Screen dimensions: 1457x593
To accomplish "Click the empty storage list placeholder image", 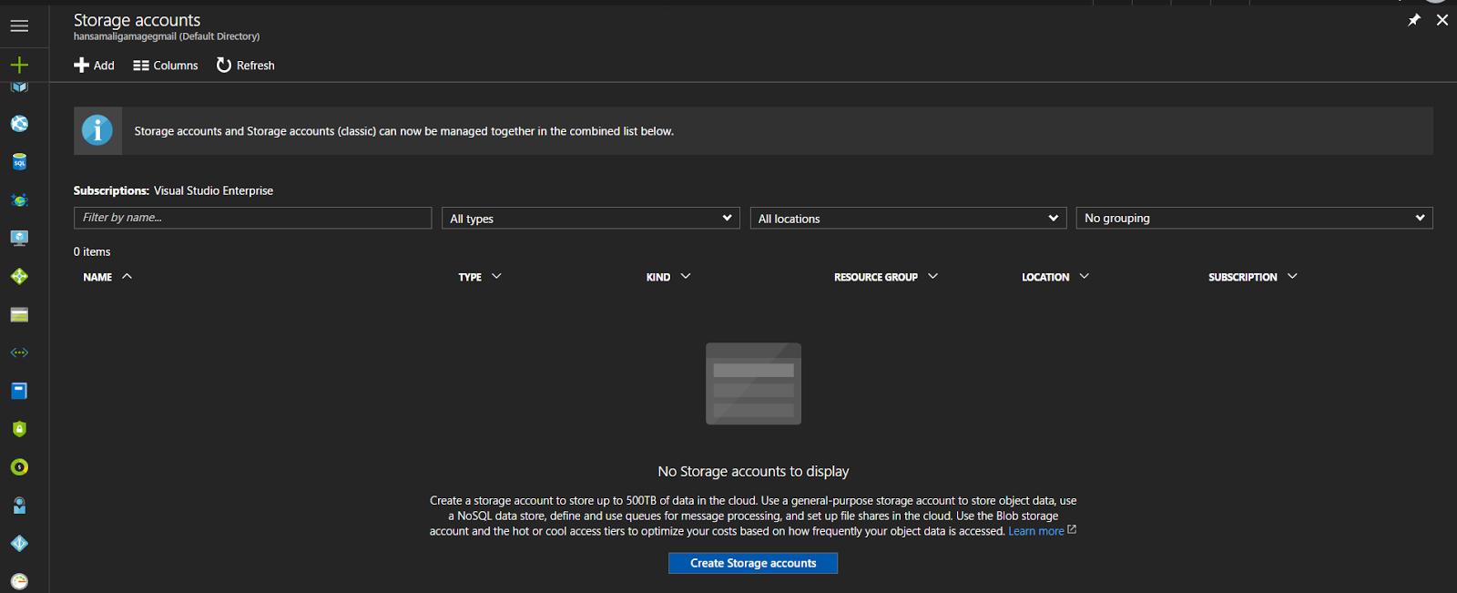I will (x=753, y=383).
